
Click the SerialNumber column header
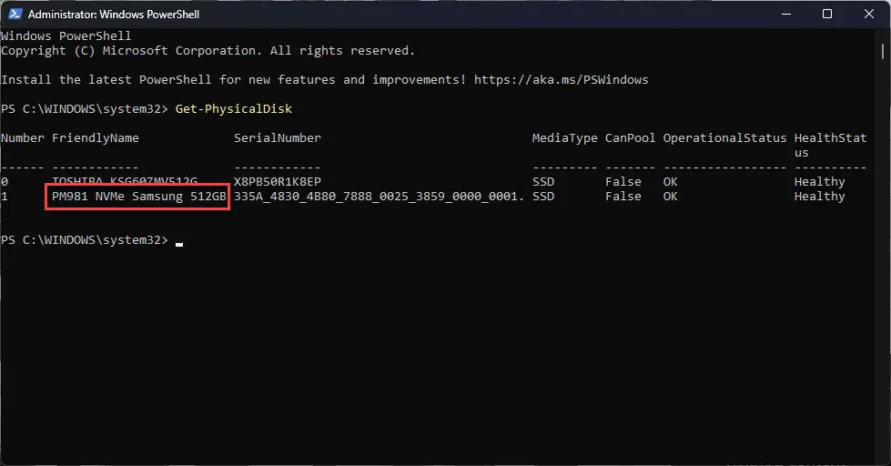coord(278,138)
